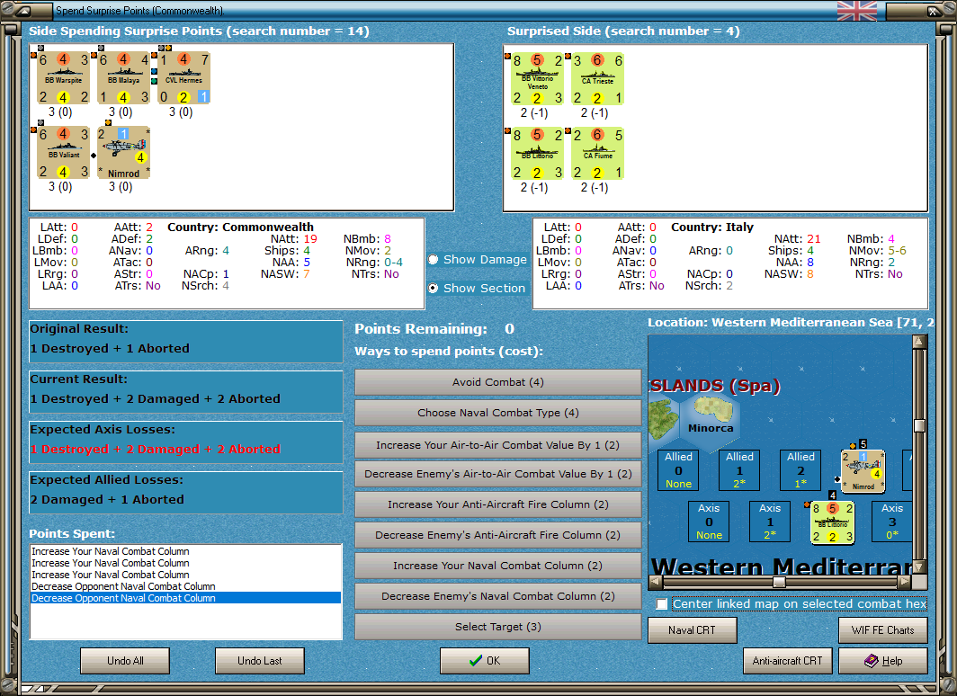Select the BB Littorio counter in surprised side panel

537,154
